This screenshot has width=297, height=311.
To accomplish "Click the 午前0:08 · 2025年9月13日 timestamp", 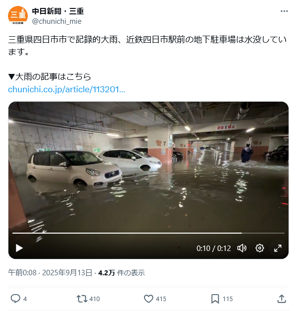I will point(50,273).
